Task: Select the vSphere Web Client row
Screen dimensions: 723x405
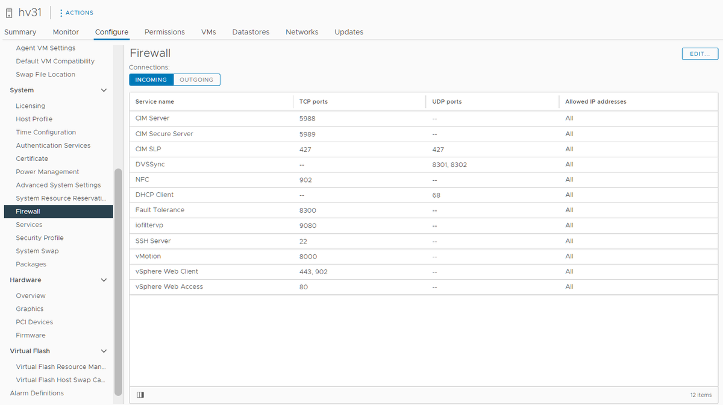Action: [x=424, y=272]
